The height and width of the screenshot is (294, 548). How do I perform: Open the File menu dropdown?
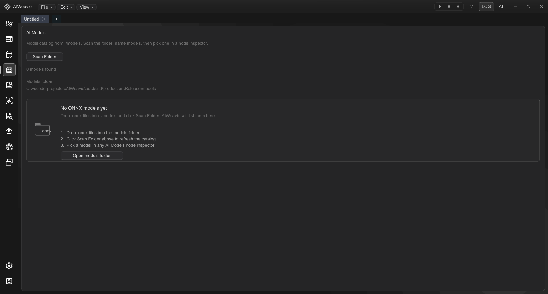[x=47, y=7]
